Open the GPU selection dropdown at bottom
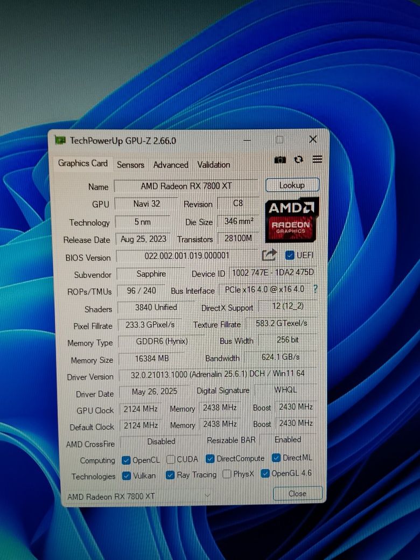420x560 pixels. [x=138, y=496]
